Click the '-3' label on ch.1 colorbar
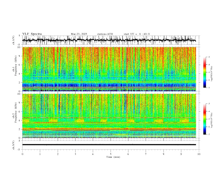This screenshot has height=173, width=224. click(x=209, y=57)
